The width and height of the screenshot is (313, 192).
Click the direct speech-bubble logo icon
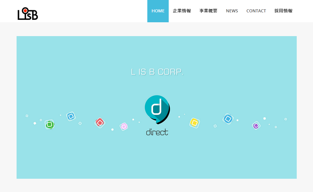tap(157, 110)
